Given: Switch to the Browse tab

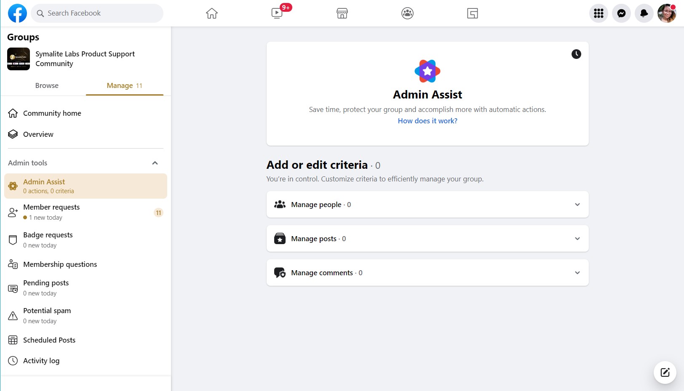Looking at the screenshot, I should [47, 85].
